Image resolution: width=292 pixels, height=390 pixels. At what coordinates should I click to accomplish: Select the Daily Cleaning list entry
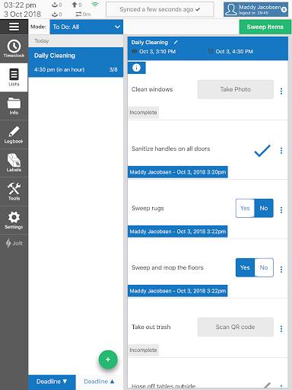pyautogui.click(x=76, y=62)
